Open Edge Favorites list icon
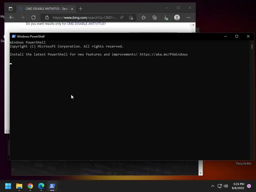This screenshot has height=192, width=256. point(143,17)
